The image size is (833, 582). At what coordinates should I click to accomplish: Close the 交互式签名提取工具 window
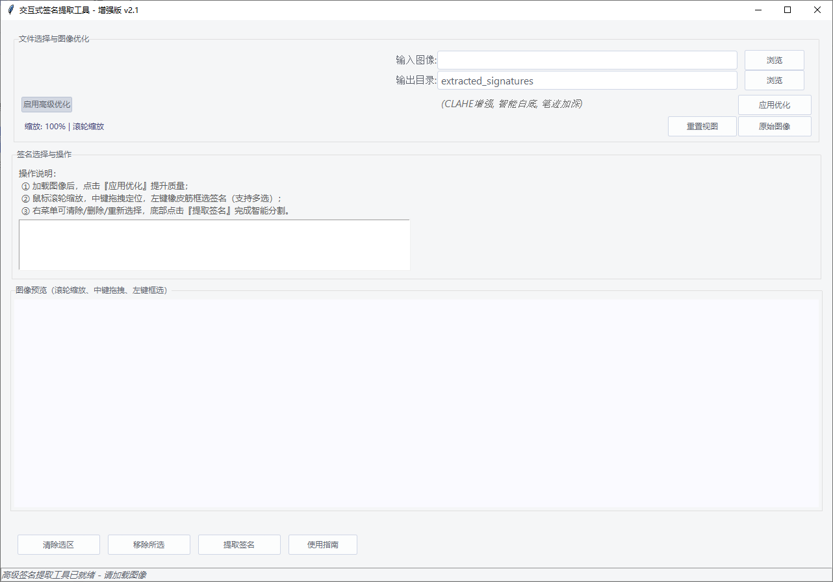(817, 10)
